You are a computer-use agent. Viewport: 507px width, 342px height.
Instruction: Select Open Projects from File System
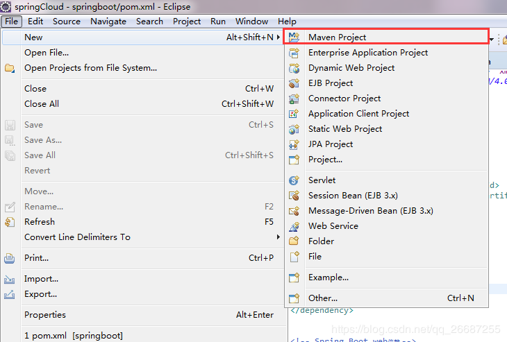pyautogui.click(x=90, y=68)
